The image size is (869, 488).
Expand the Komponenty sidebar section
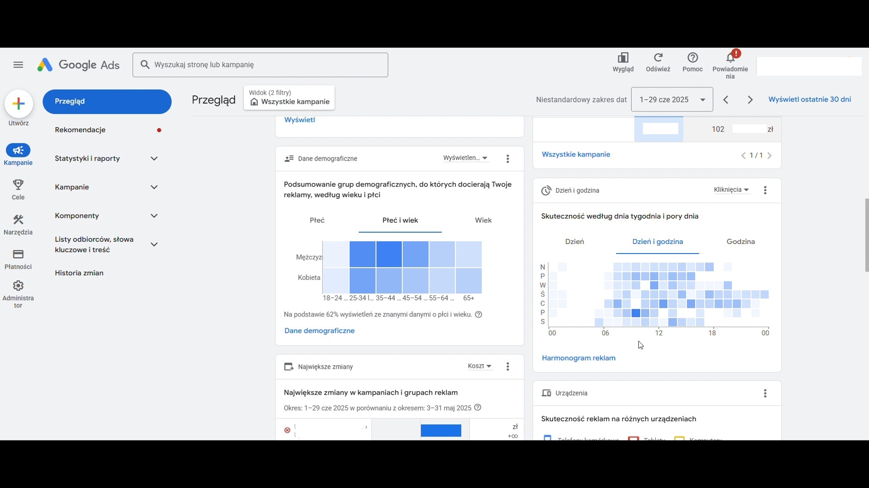coord(154,216)
